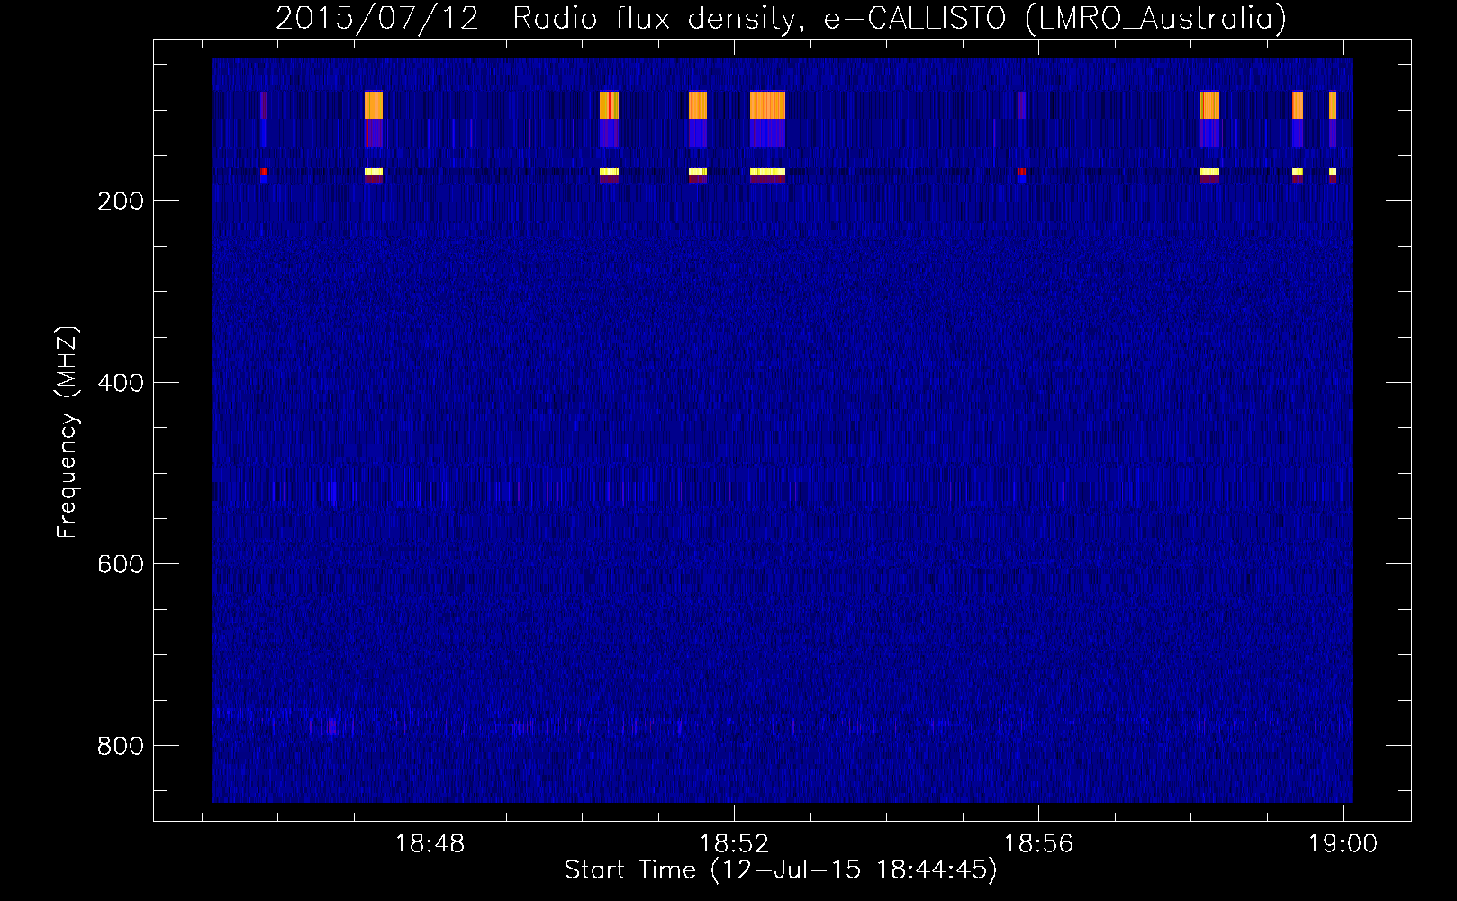Click the 18:48 time tick label
The image size is (1457, 901).
point(430,844)
